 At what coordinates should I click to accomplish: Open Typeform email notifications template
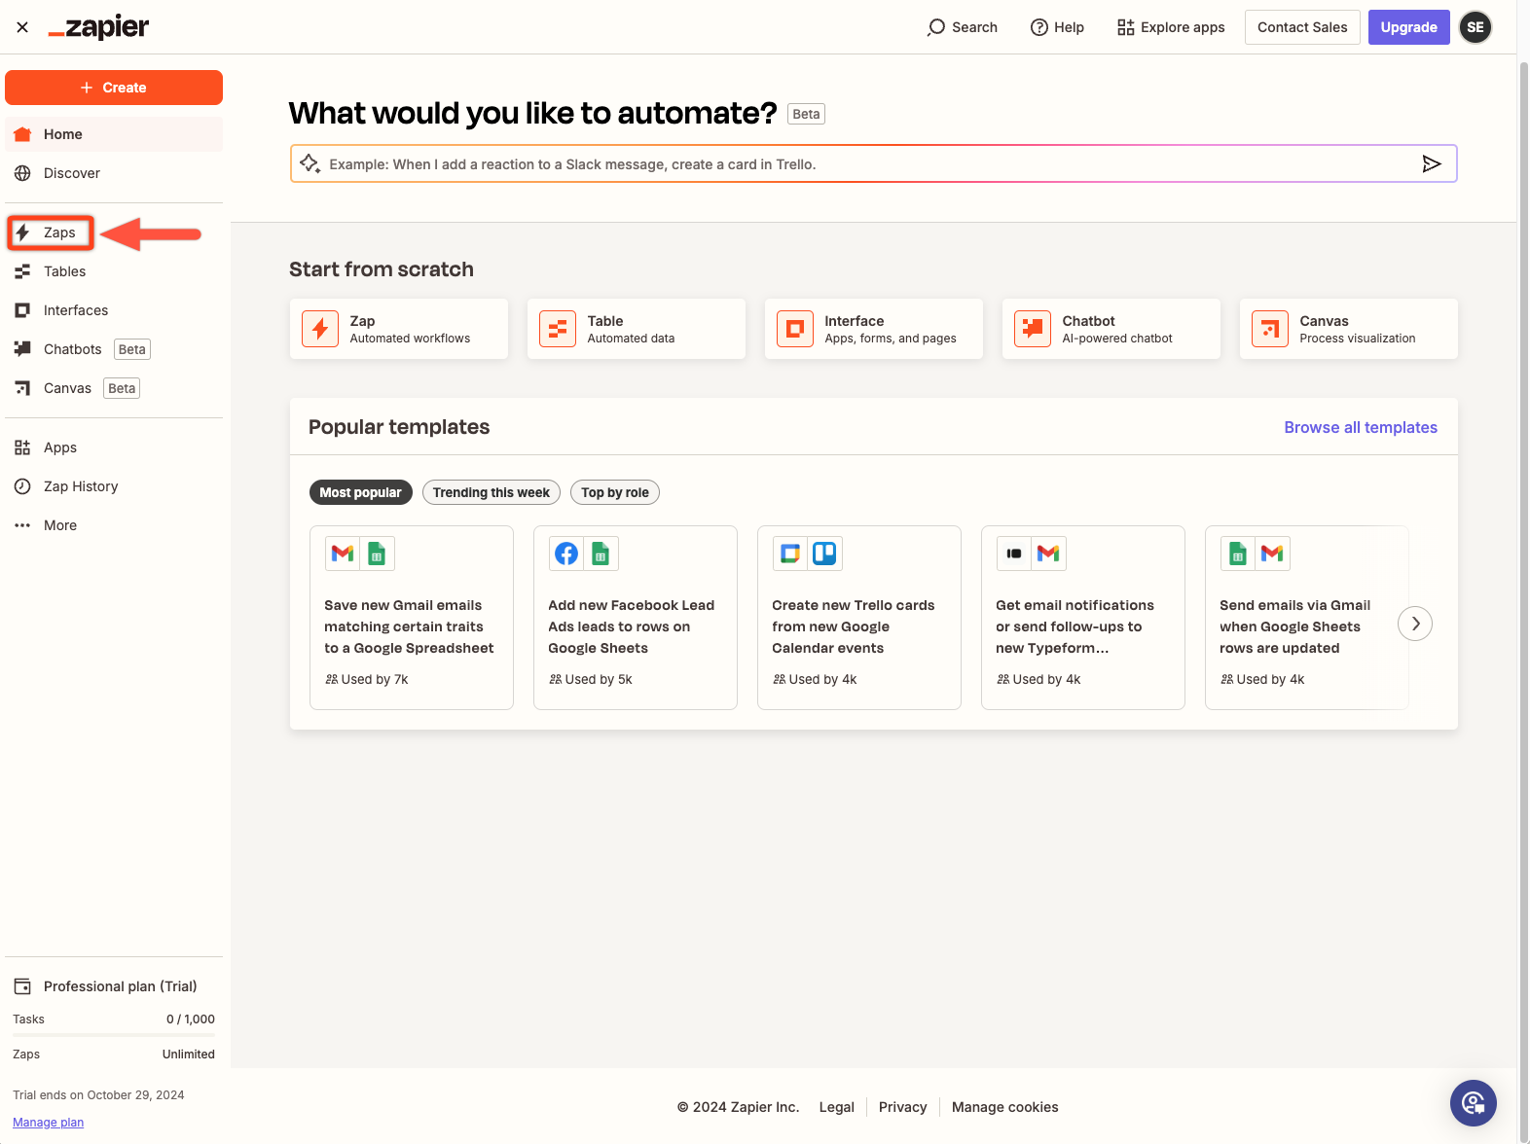(1083, 618)
